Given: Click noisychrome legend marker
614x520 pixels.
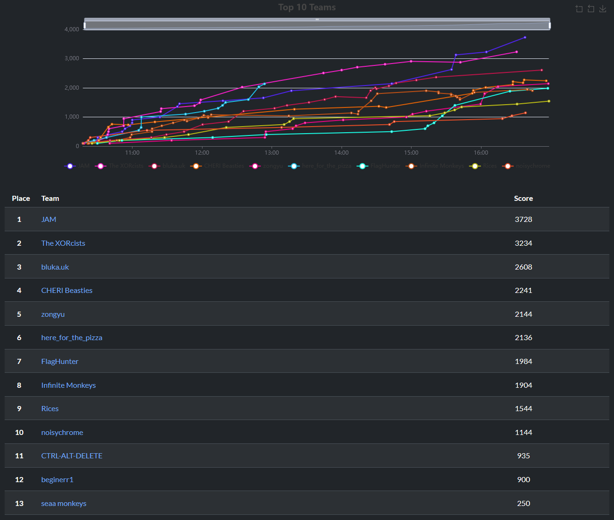Looking at the screenshot, I should 508,166.
